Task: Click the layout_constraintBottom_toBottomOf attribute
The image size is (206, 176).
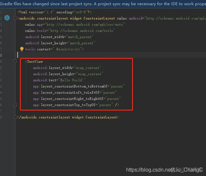Action: [x=79, y=86]
